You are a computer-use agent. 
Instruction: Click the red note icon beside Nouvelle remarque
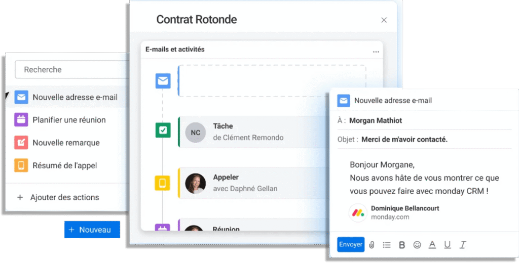[21, 143]
